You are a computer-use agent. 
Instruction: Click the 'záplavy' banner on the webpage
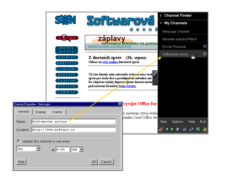121,43
